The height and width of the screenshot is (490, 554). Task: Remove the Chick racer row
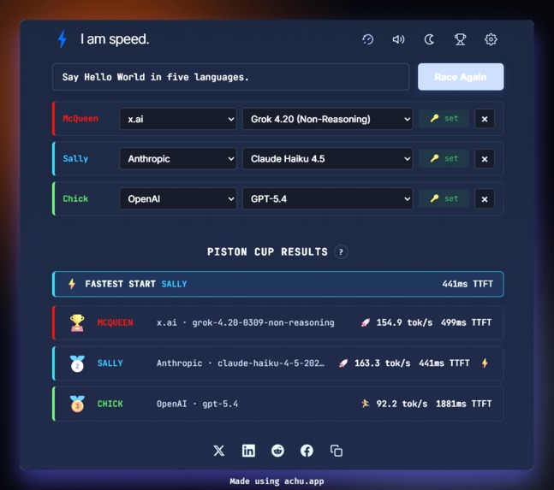pos(485,199)
